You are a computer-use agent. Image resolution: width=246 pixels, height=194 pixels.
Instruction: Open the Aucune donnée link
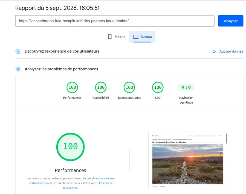(x=231, y=52)
